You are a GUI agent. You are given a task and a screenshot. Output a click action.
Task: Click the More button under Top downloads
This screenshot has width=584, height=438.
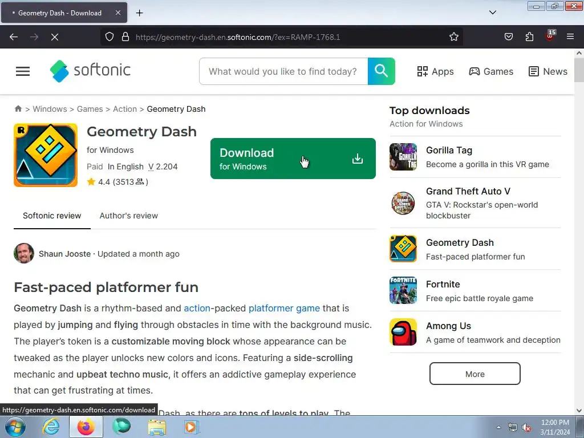pyautogui.click(x=475, y=374)
